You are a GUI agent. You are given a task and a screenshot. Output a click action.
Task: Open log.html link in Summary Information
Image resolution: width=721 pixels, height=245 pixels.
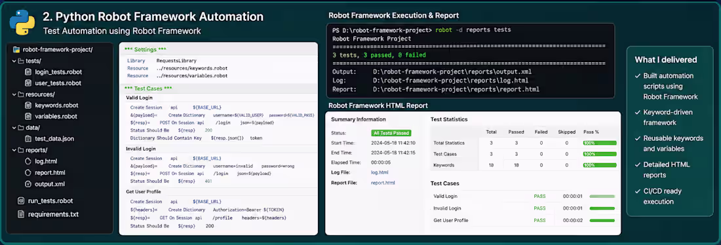380,172
